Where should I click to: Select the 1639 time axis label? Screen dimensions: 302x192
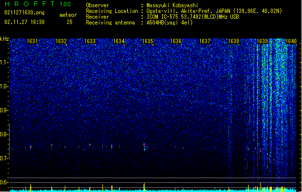(x=262, y=41)
